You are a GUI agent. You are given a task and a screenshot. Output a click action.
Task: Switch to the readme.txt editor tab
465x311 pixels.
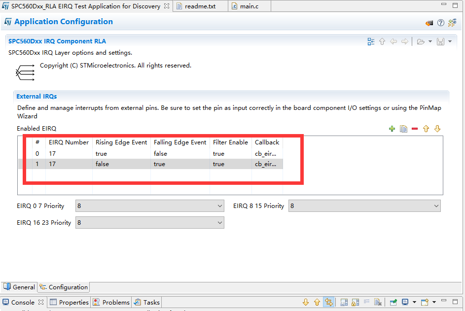200,6
